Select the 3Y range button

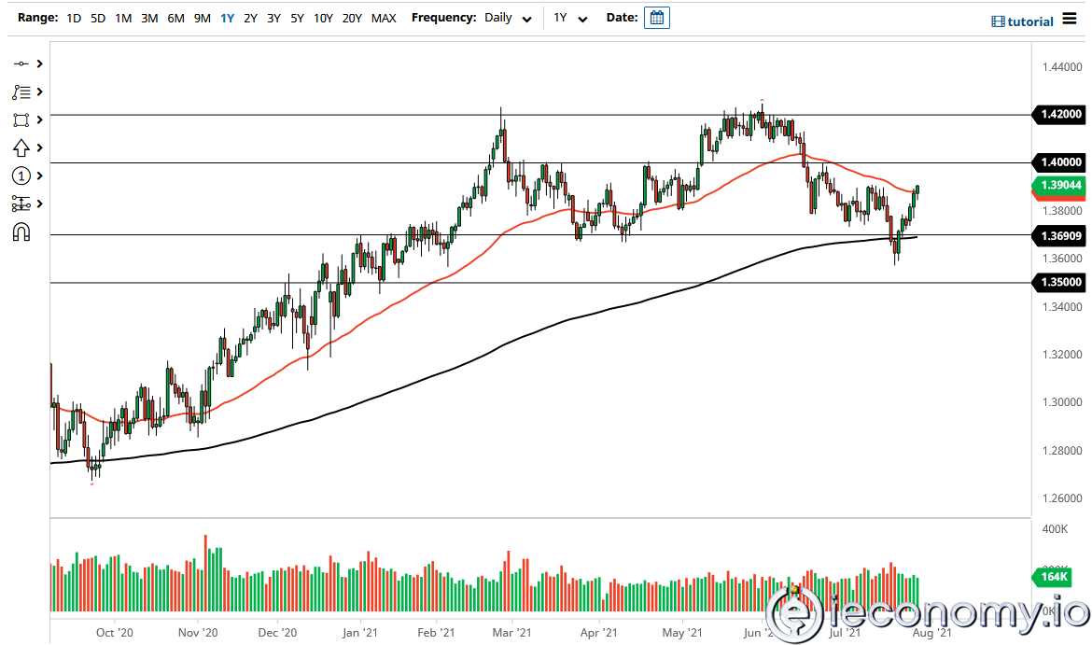pos(273,18)
